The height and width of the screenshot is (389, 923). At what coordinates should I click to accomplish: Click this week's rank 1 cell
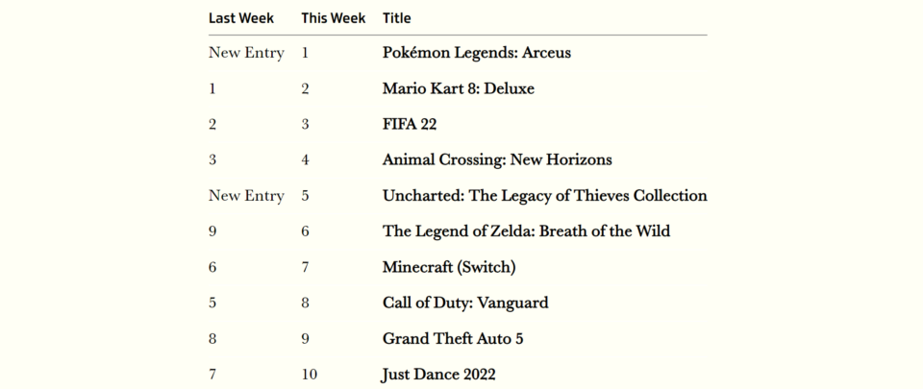point(305,53)
